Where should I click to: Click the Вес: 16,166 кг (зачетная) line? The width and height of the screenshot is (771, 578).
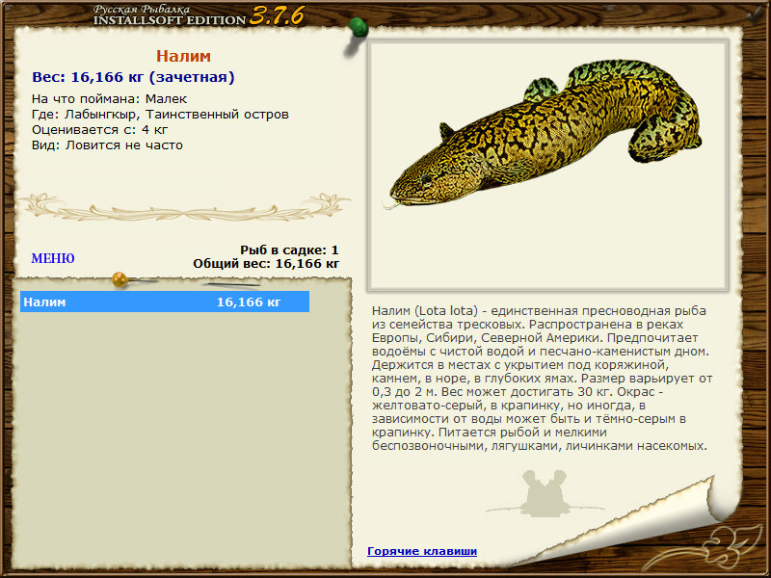pyautogui.click(x=133, y=77)
